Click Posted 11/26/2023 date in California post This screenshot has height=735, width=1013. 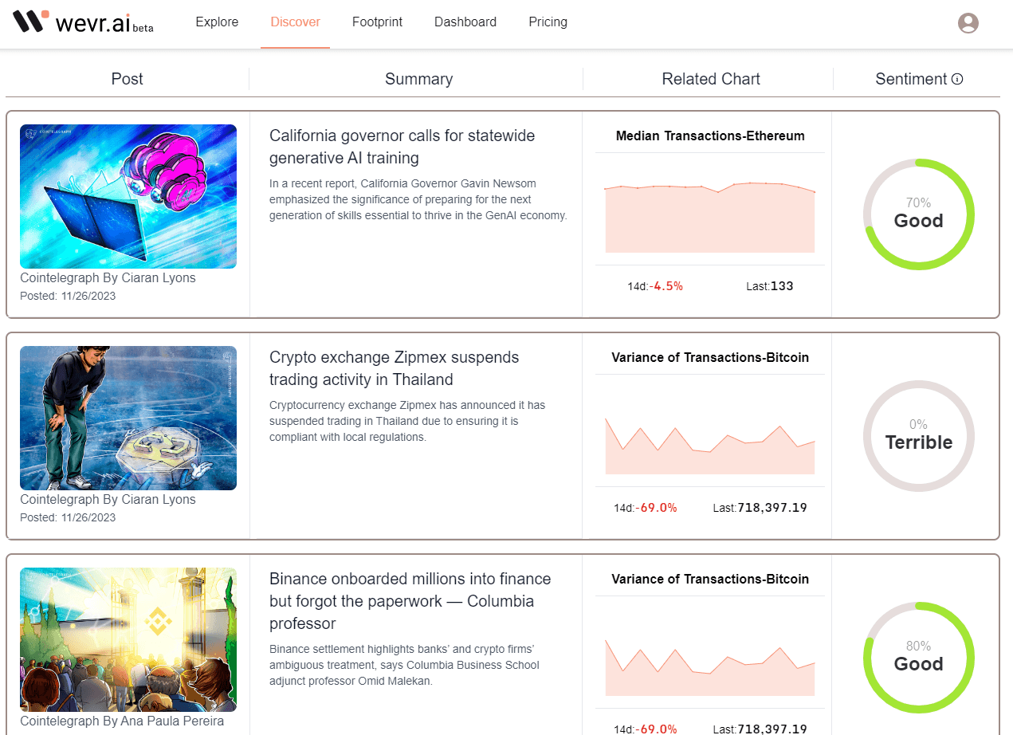68,296
